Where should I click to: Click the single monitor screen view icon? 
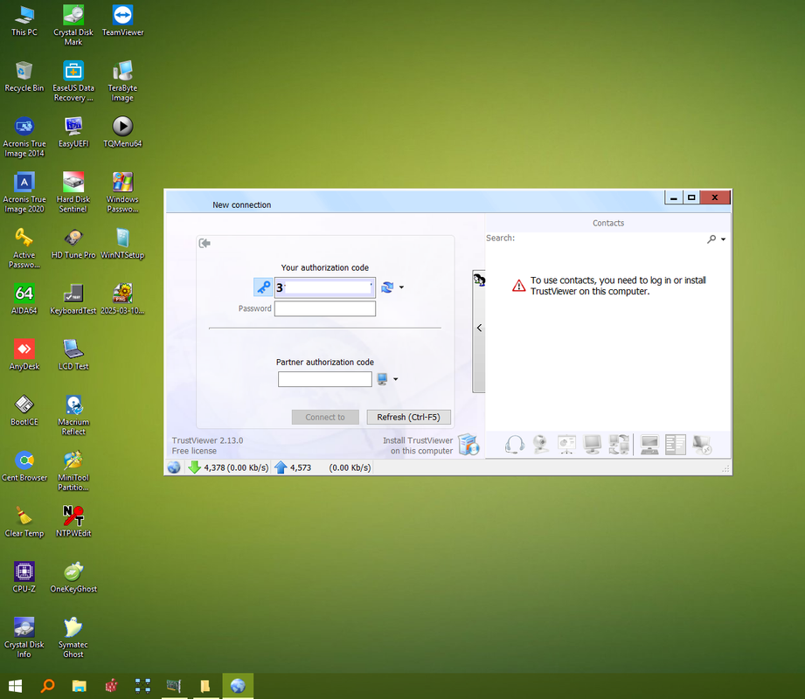tap(593, 445)
